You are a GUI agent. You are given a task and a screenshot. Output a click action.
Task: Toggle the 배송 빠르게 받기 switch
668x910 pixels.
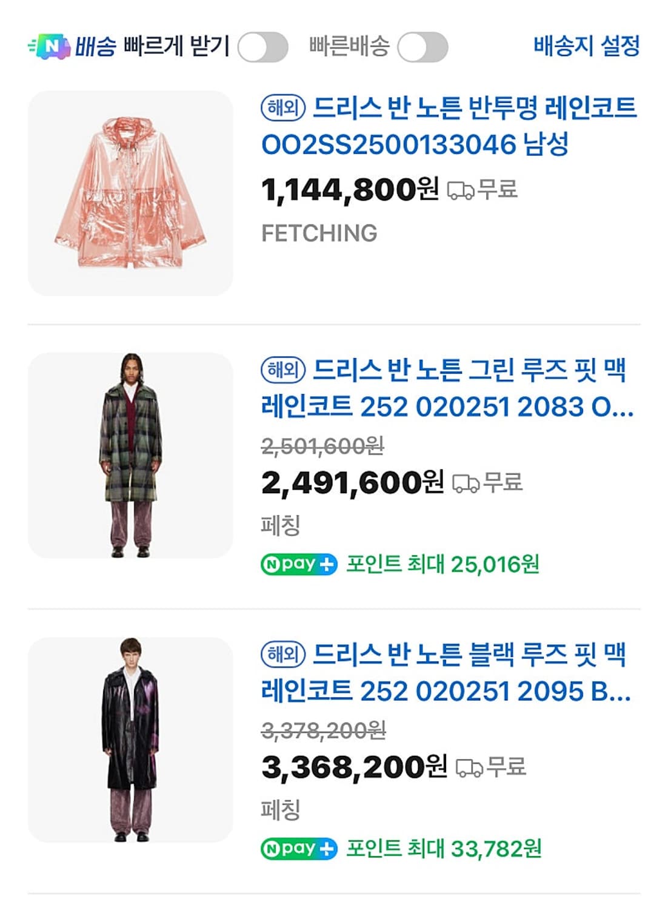262,47
